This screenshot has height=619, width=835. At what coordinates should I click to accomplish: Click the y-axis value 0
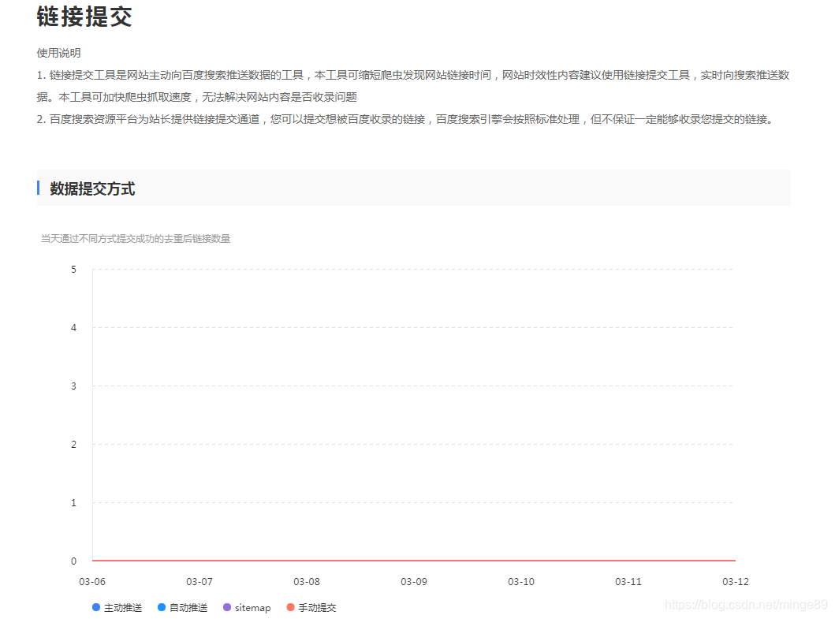(73, 561)
